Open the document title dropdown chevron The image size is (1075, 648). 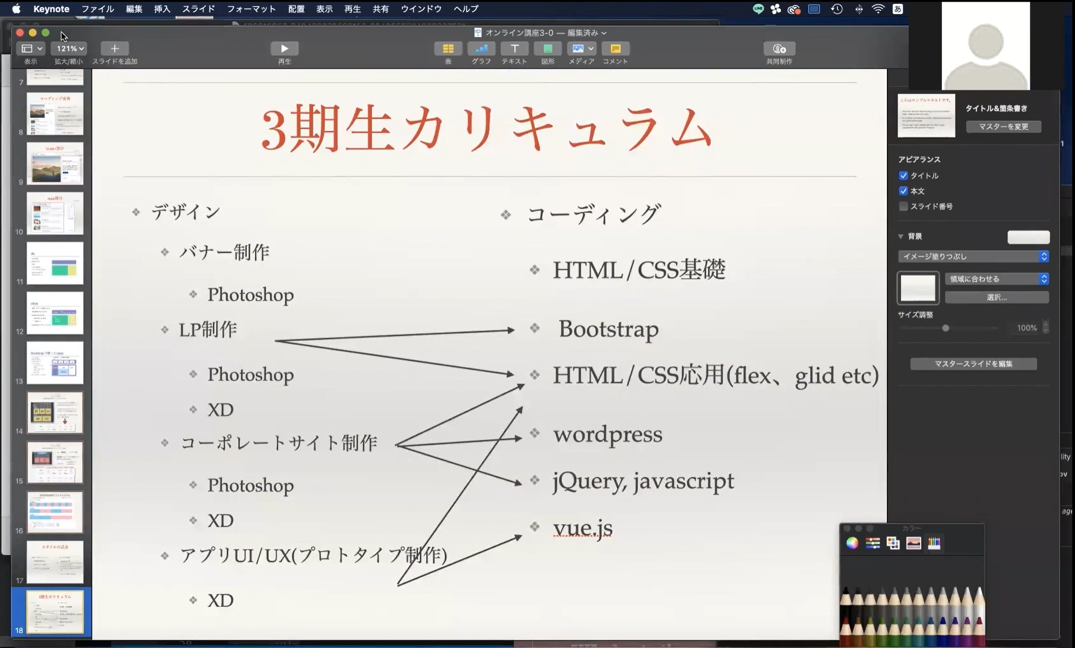[x=604, y=33]
